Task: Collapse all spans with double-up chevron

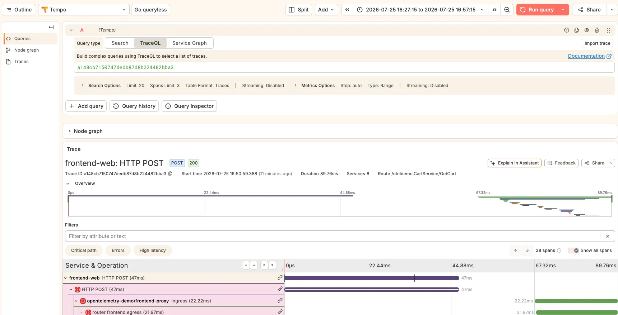Action: (x=272, y=265)
